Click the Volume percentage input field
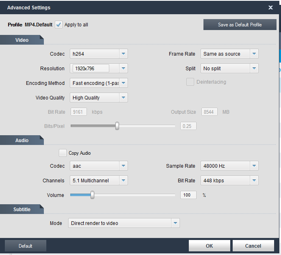The height and width of the screenshot is (255, 281). 188,195
